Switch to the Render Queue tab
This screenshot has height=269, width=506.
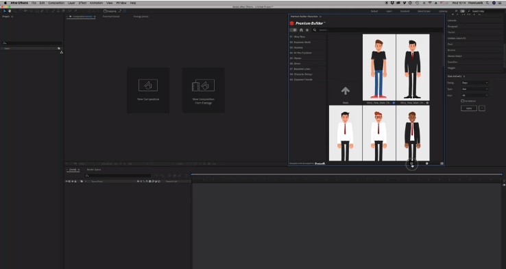(x=94, y=169)
